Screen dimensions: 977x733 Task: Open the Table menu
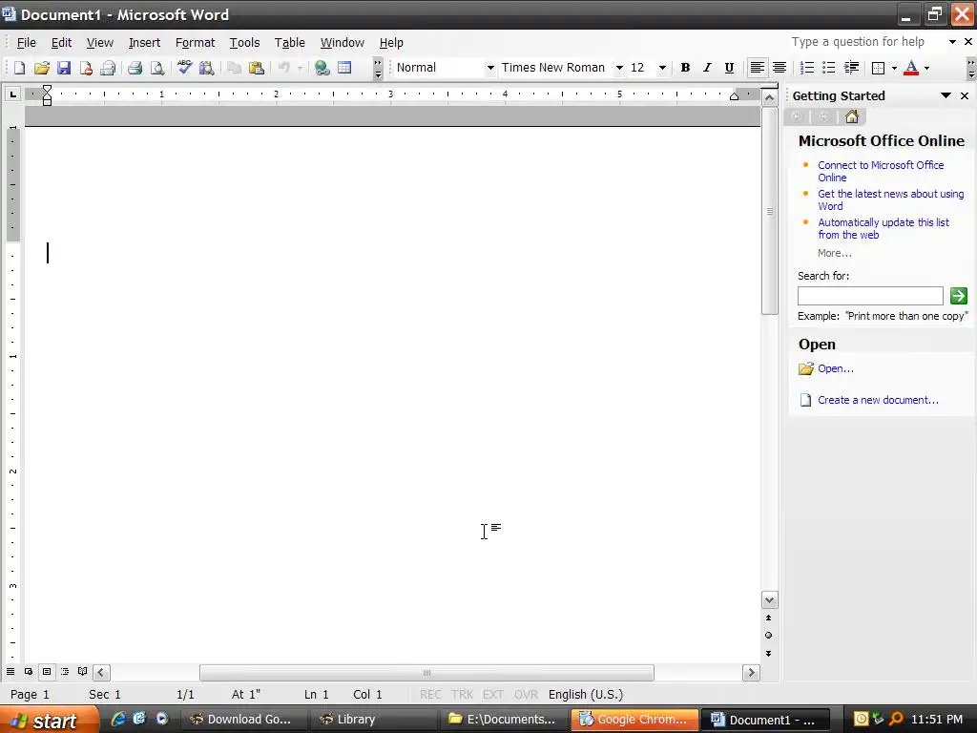(290, 42)
